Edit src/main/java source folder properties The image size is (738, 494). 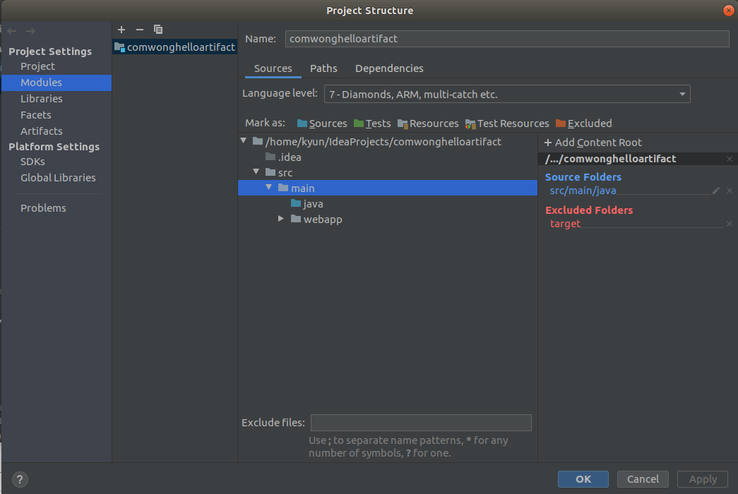click(716, 191)
